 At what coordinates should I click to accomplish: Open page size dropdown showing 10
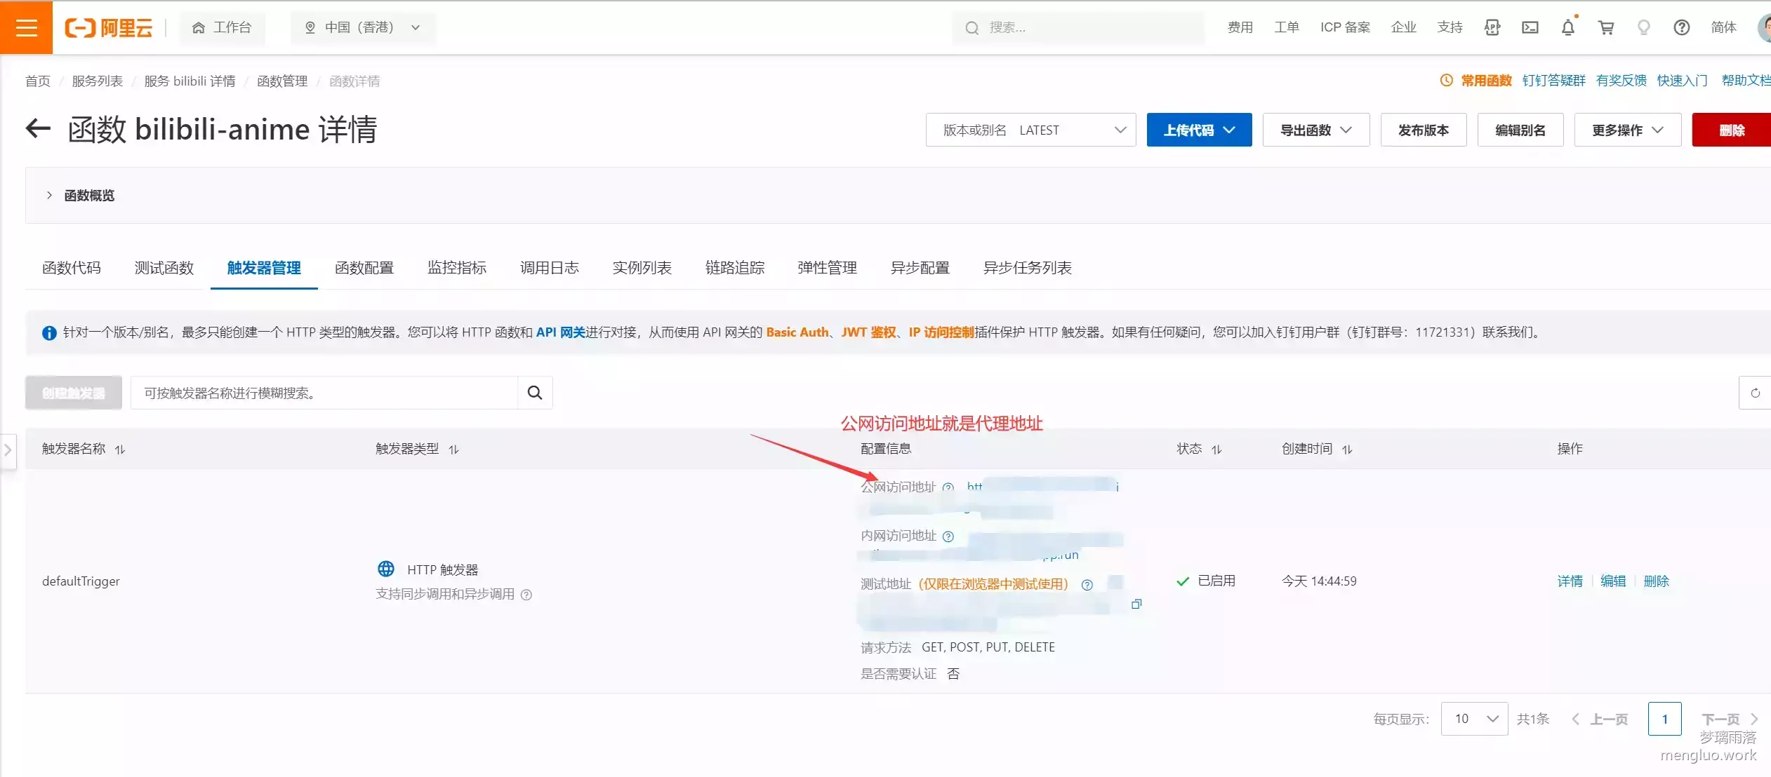(x=1474, y=719)
